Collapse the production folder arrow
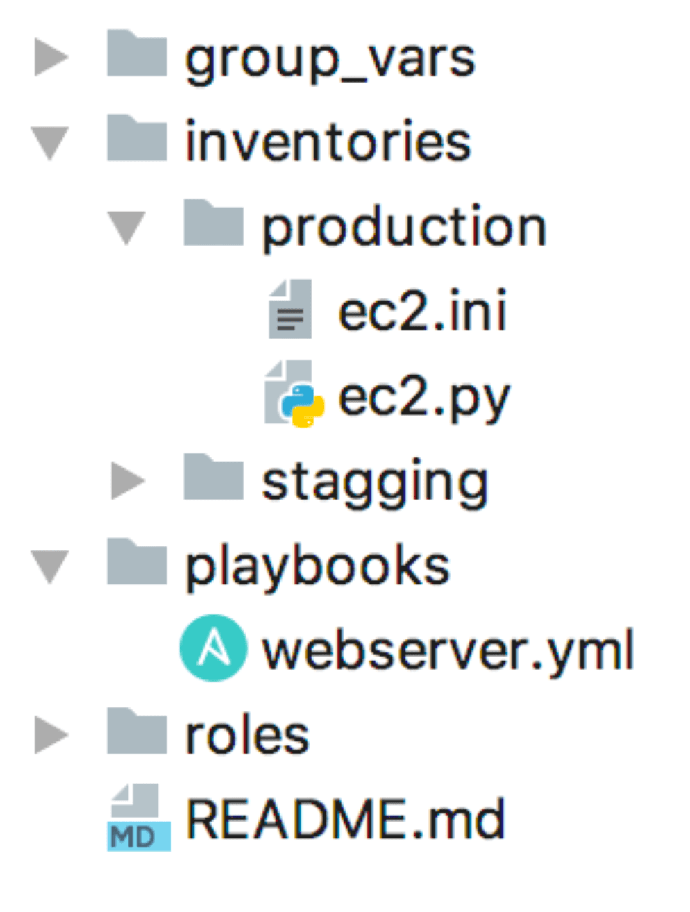690x912 pixels. (127, 228)
